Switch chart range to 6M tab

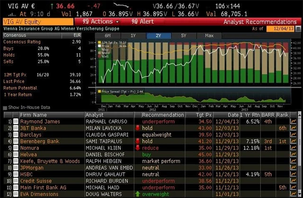pos(107,35)
